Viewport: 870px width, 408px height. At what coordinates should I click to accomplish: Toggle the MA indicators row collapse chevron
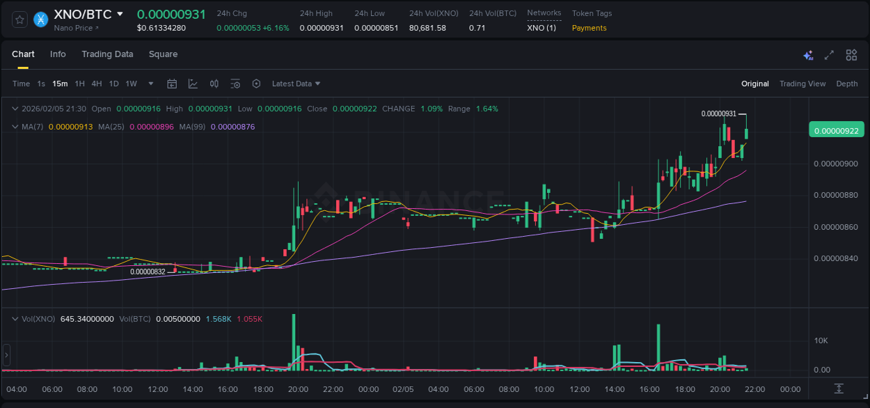[x=15, y=127]
